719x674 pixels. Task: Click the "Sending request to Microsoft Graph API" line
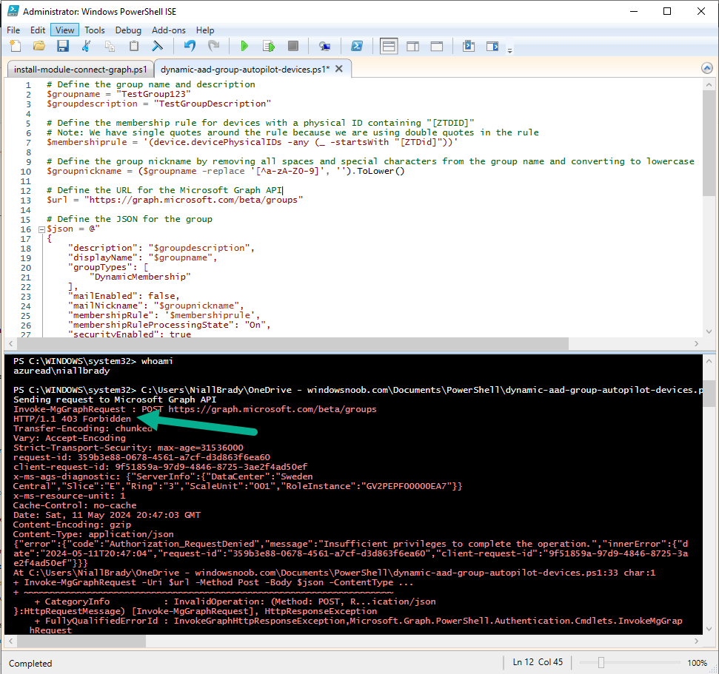(115, 400)
